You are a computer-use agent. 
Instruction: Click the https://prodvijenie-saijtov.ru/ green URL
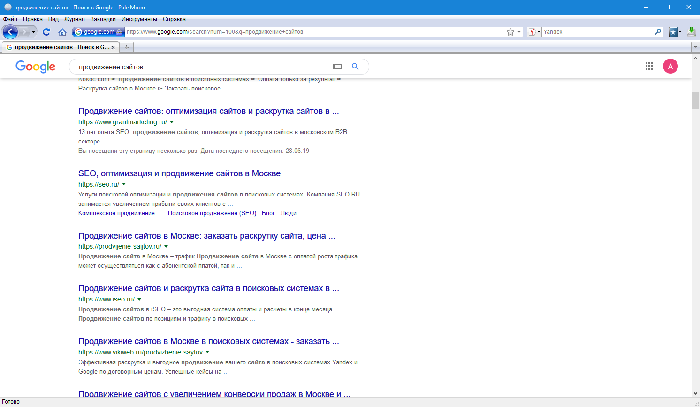tap(120, 246)
